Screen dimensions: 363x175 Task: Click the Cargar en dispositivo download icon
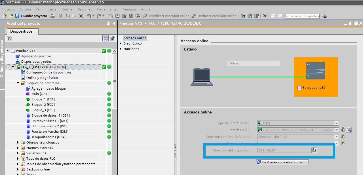(x=118, y=16)
